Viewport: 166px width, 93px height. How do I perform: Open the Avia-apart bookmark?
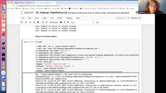point(130,9)
